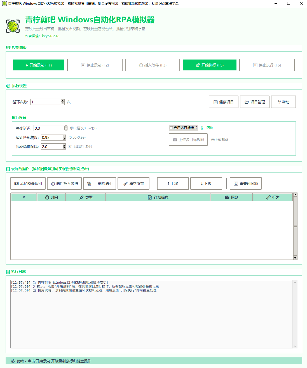Click 重置时间戳 reset icon button
Image resolution: width=307 pixels, height=368 pixels.
click(x=245, y=184)
